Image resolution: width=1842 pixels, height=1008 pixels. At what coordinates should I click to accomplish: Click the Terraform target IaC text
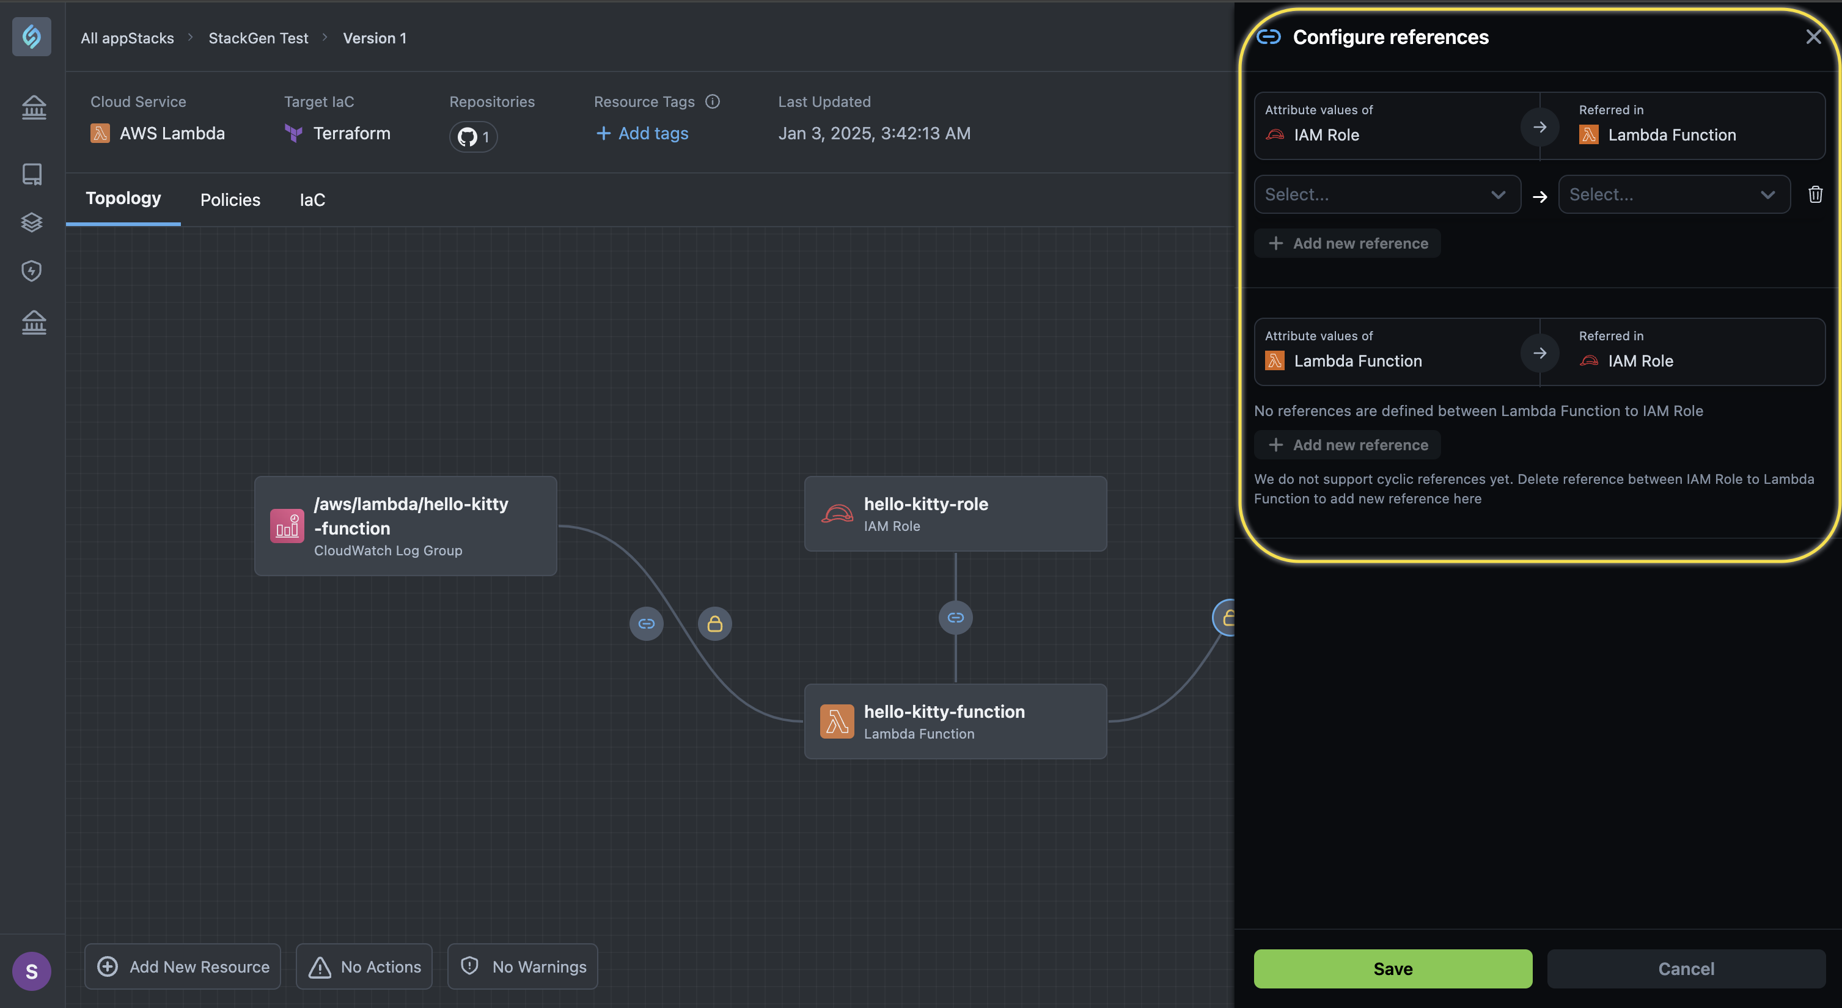[352, 133]
